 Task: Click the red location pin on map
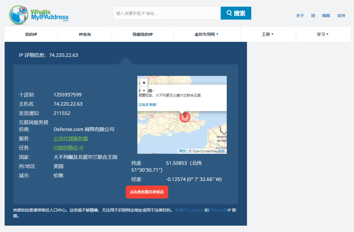[x=185, y=115]
